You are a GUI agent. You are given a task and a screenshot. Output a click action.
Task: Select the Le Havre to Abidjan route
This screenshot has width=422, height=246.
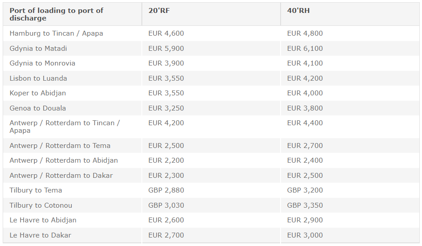43,220
